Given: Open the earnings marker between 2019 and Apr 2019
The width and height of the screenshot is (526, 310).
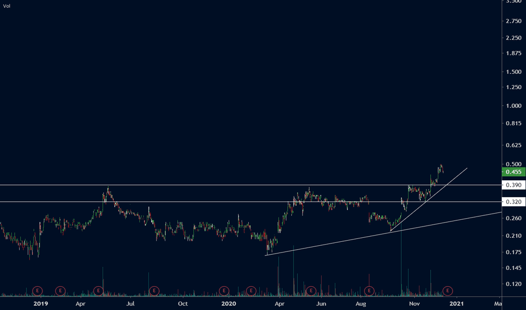Looking at the screenshot, I should pyautogui.click(x=60, y=291).
